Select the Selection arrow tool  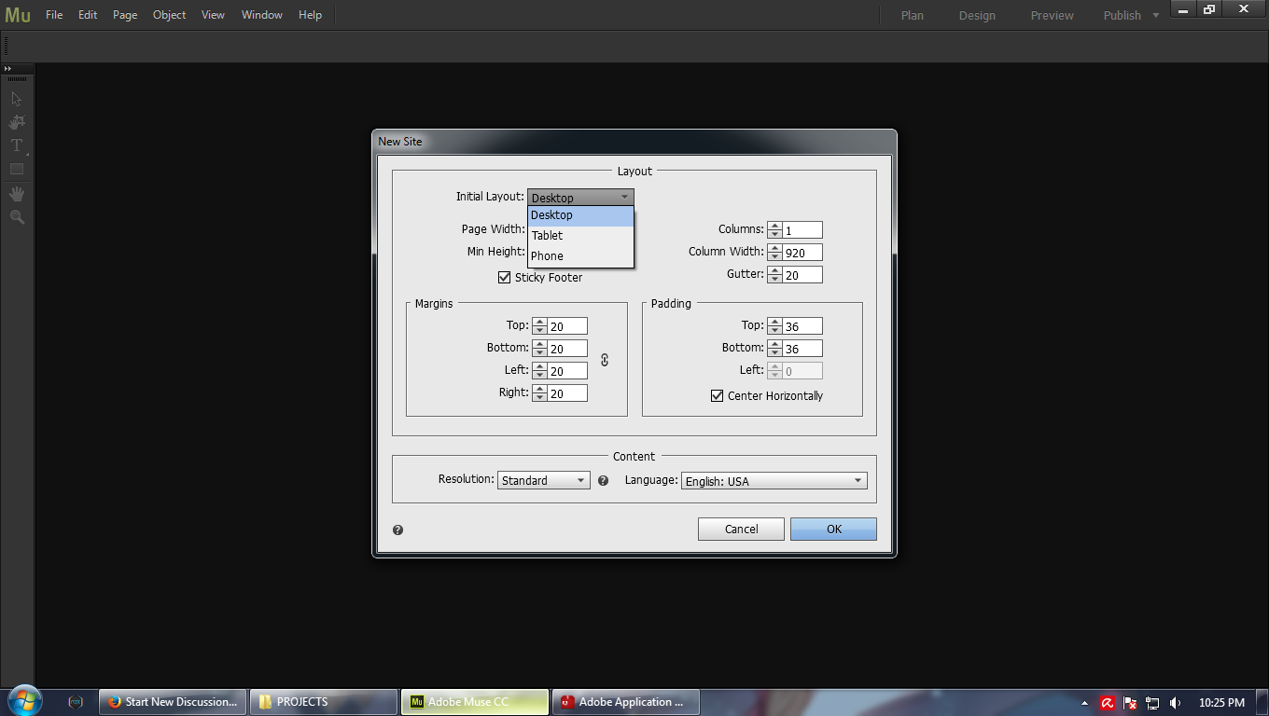16,98
